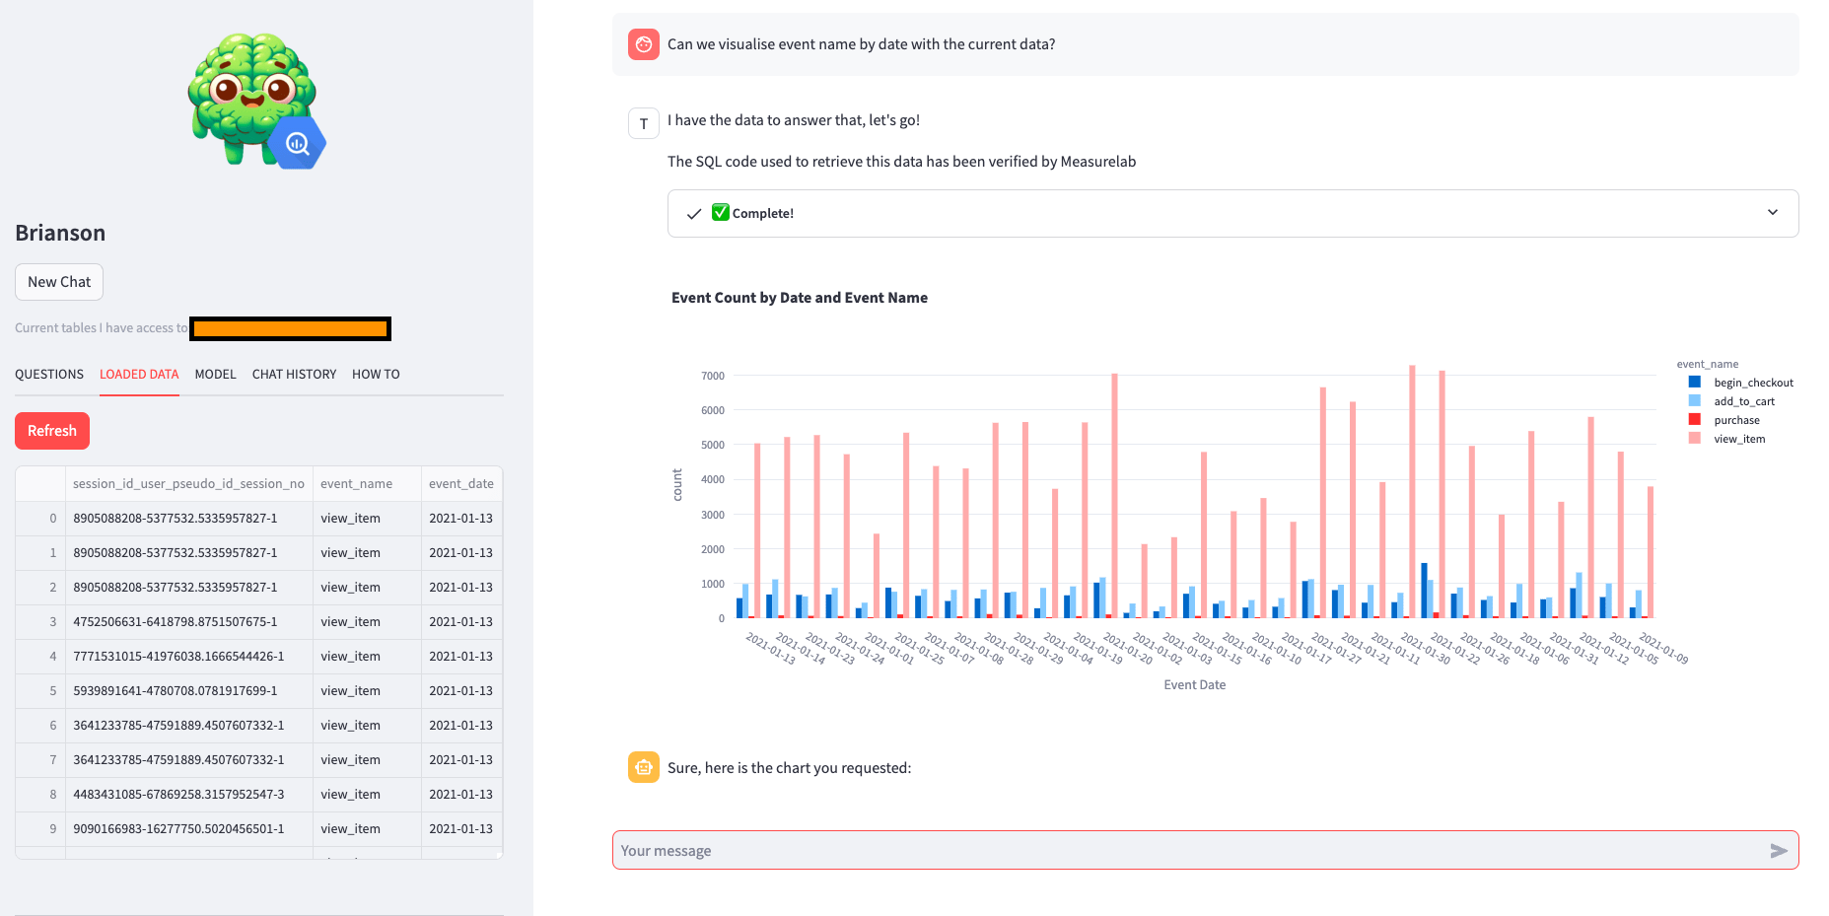This screenshot has height=916, width=1829.
Task: Go to the HOW TO tab
Action: (x=376, y=375)
